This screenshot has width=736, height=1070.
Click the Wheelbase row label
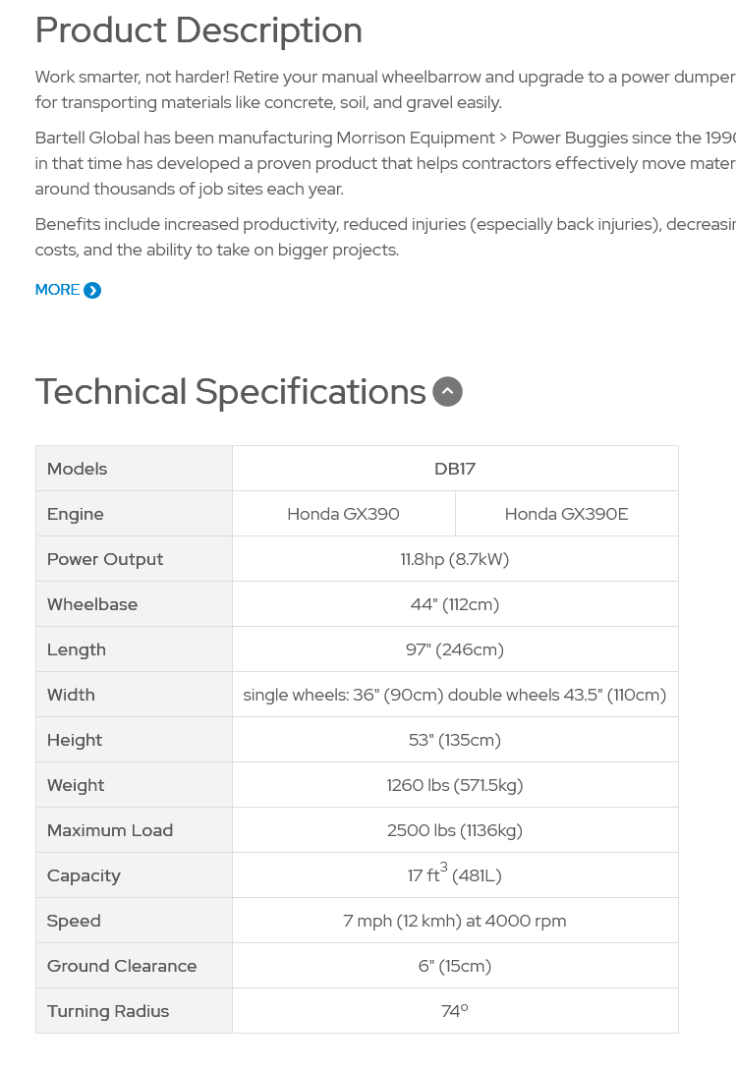click(x=92, y=604)
